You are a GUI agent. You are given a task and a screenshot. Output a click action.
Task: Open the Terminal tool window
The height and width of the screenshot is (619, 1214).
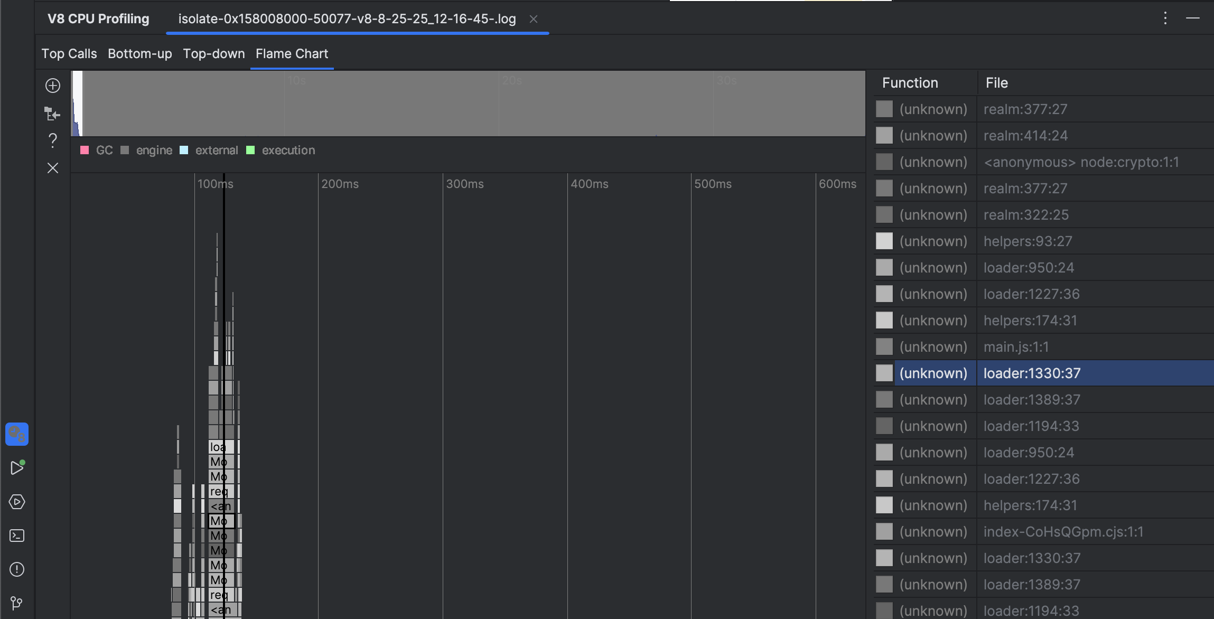(x=17, y=536)
